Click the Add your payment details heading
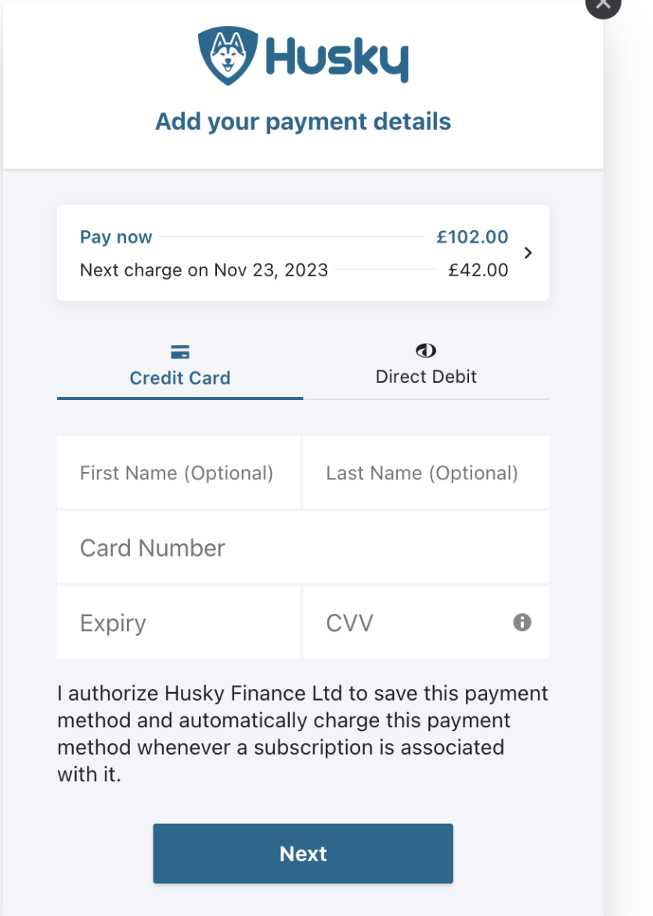 coord(303,122)
